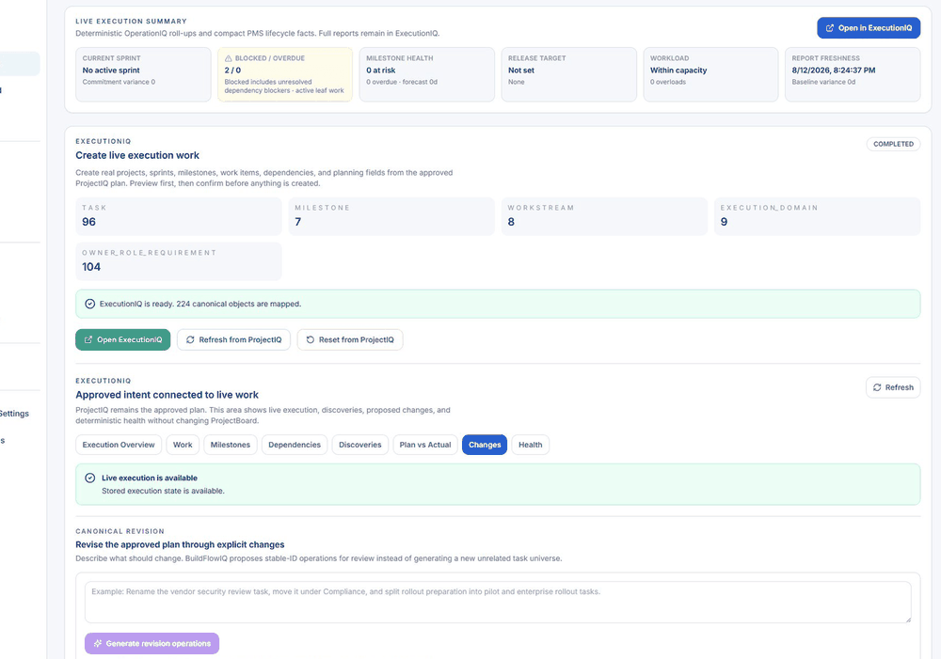Screen dimensions: 941x659
Task: Switch to the Execution Overview tab
Action: 119,445
